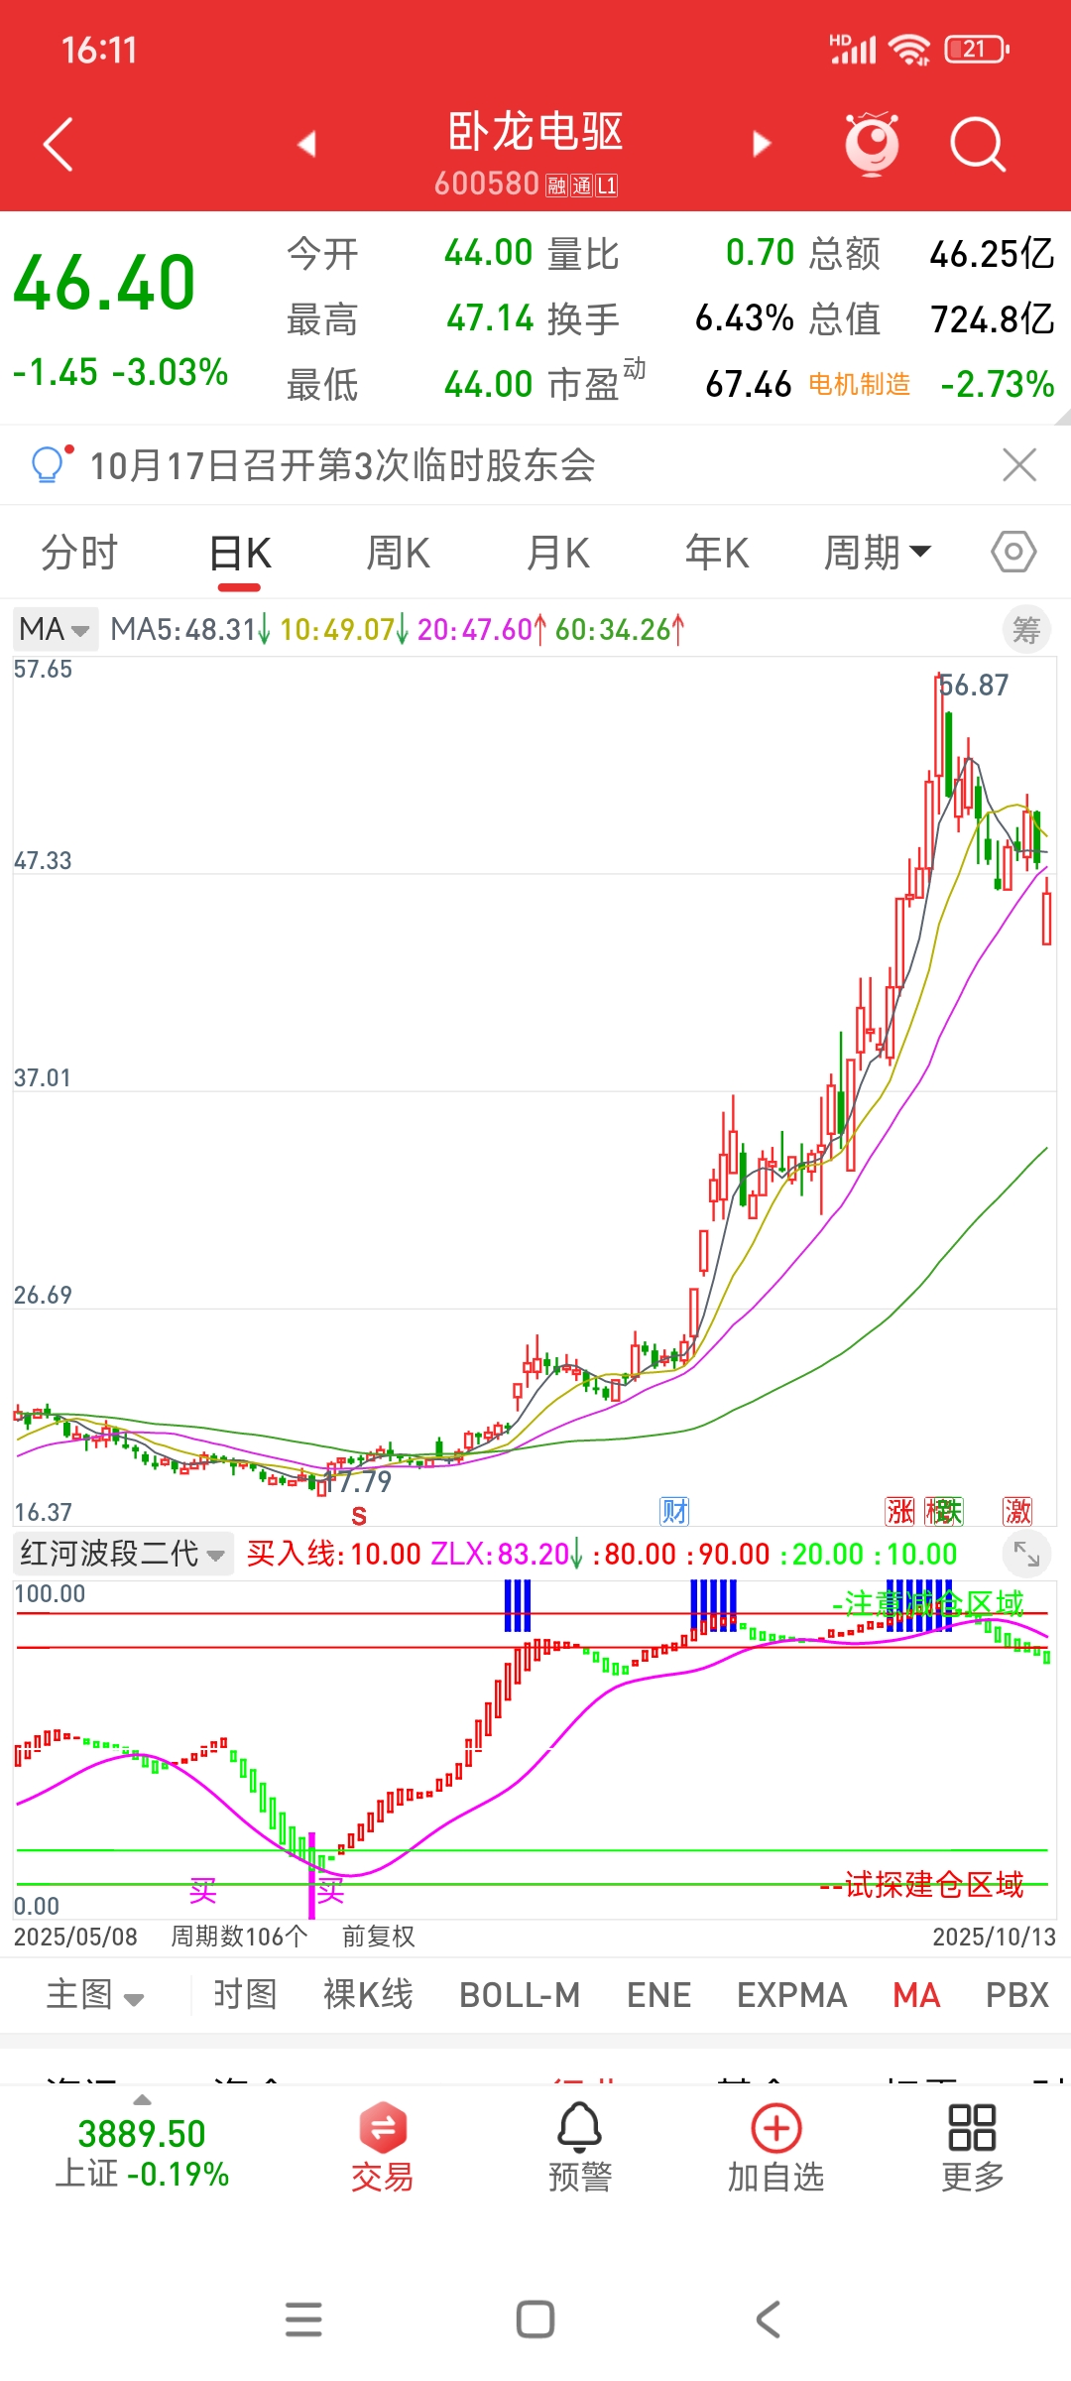This screenshot has height=2381, width=1071.
Task: Switch to next stock with right triangle
Action: [x=762, y=145]
